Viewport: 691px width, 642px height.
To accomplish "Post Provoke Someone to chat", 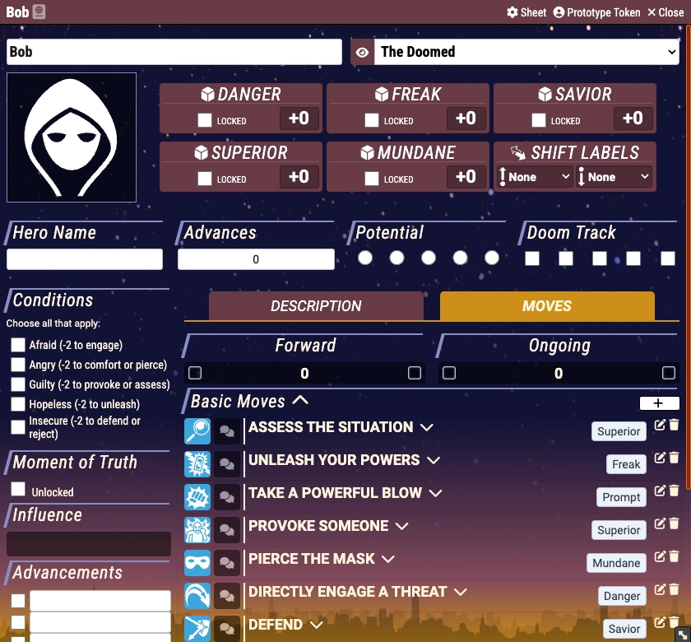I will 227,529.
